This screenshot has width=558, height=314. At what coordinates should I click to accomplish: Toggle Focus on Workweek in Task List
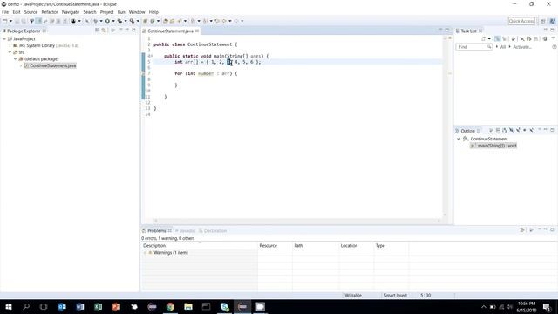tap(514, 38)
